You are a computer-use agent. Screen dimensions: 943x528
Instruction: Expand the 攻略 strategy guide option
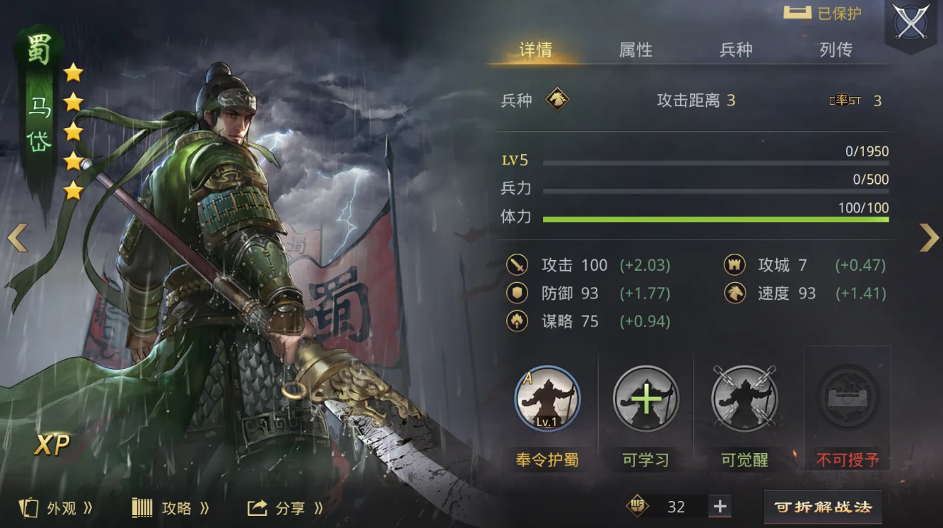(171, 508)
